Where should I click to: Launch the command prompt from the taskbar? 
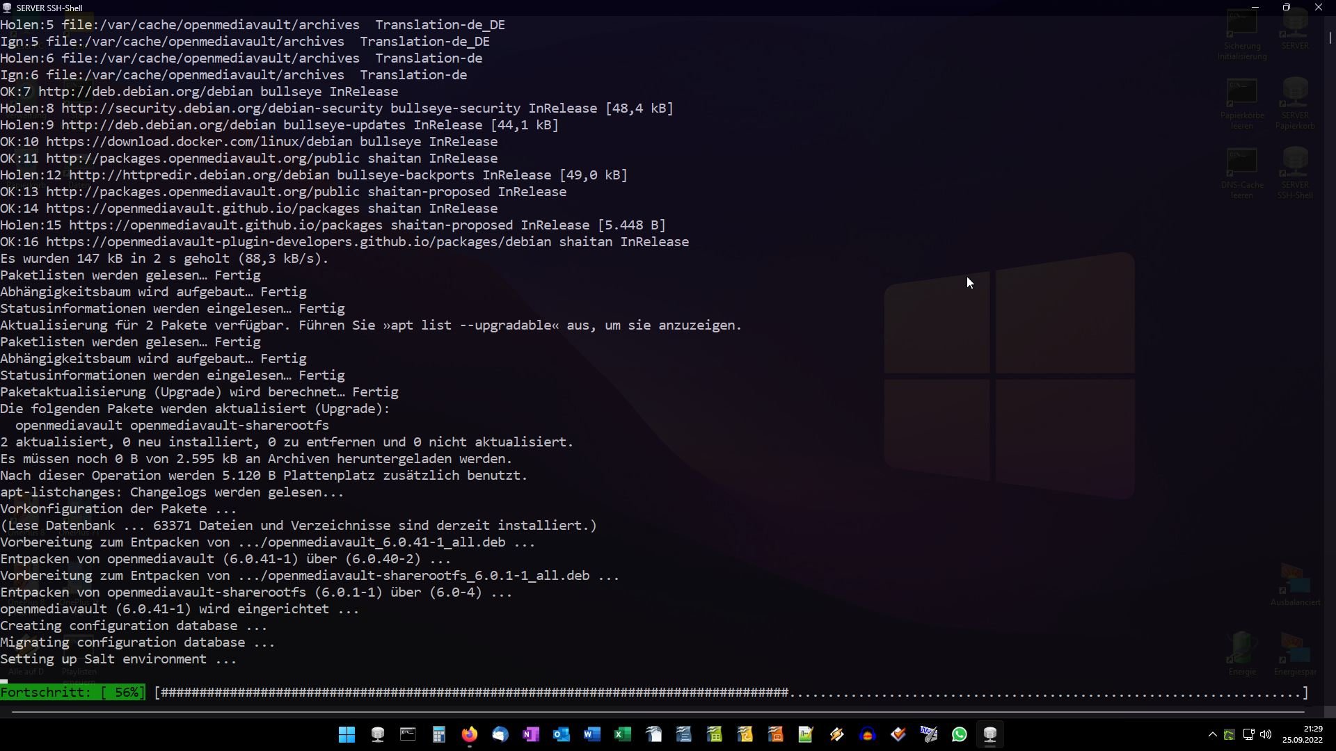408,734
